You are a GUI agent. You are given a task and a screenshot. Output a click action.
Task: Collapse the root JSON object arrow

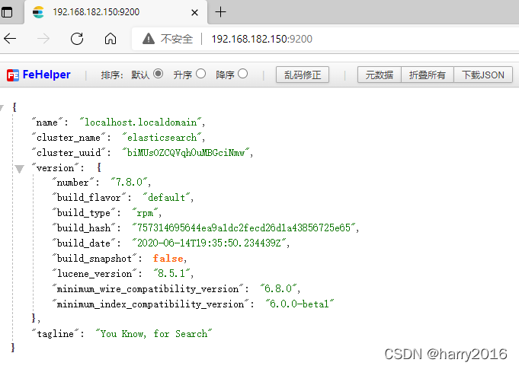pyautogui.click(x=2, y=107)
